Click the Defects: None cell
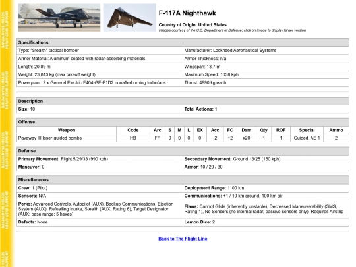Viewport: 356px width, 267px height. [x=100, y=222]
